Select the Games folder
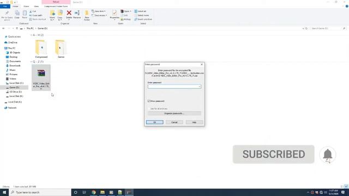This screenshot has height=196, width=349. pyautogui.click(x=61, y=48)
